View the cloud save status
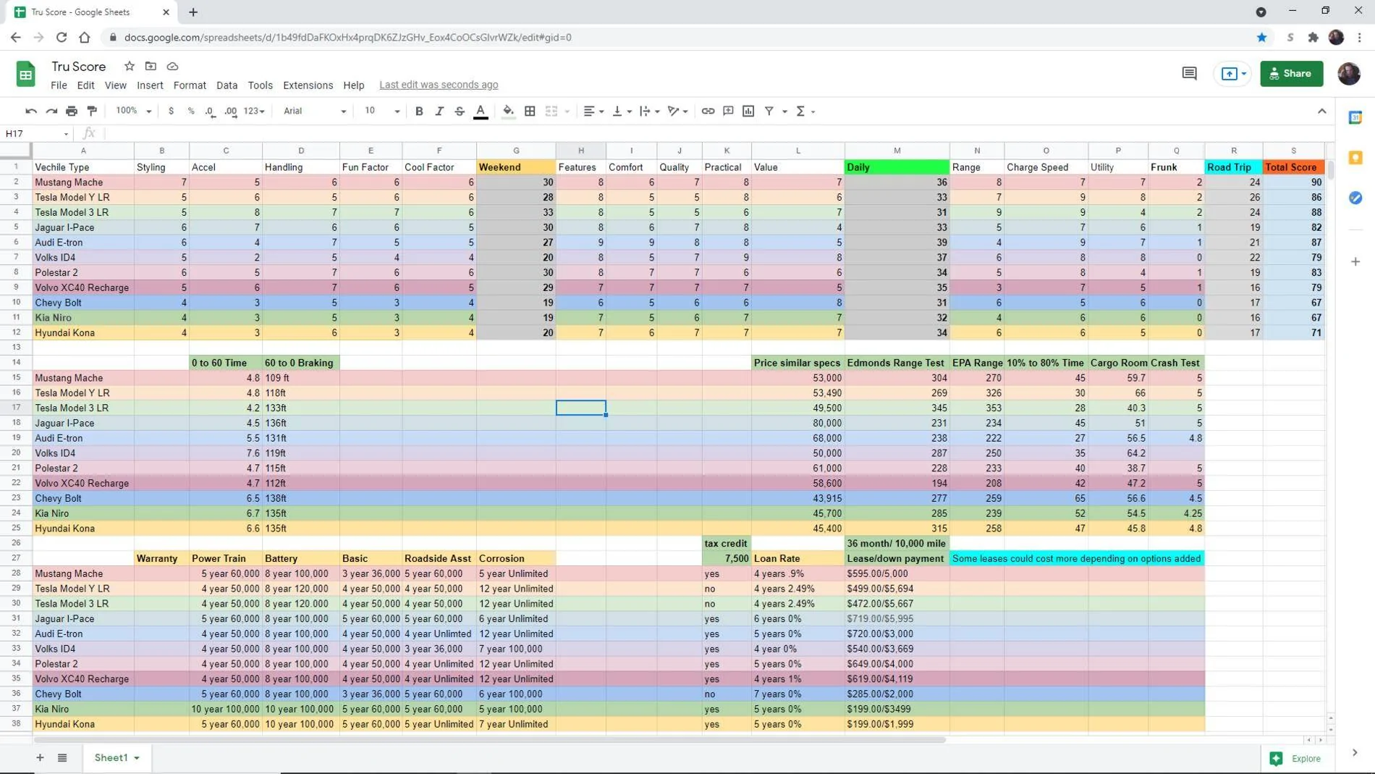Viewport: 1375px width, 774px height. point(172,66)
